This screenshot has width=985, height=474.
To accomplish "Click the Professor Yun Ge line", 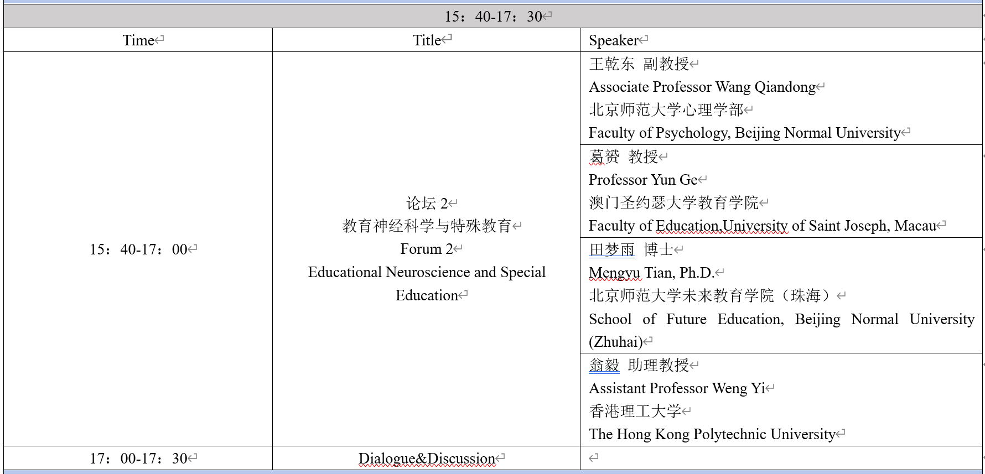I will (x=642, y=180).
